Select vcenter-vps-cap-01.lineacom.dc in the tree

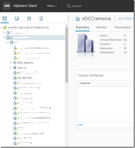coord(28,27)
